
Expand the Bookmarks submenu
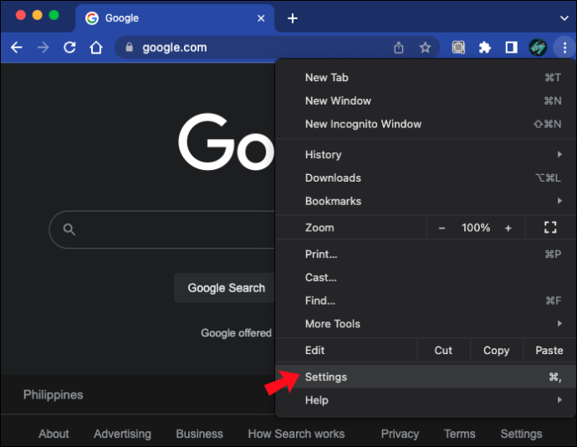pyautogui.click(x=426, y=201)
